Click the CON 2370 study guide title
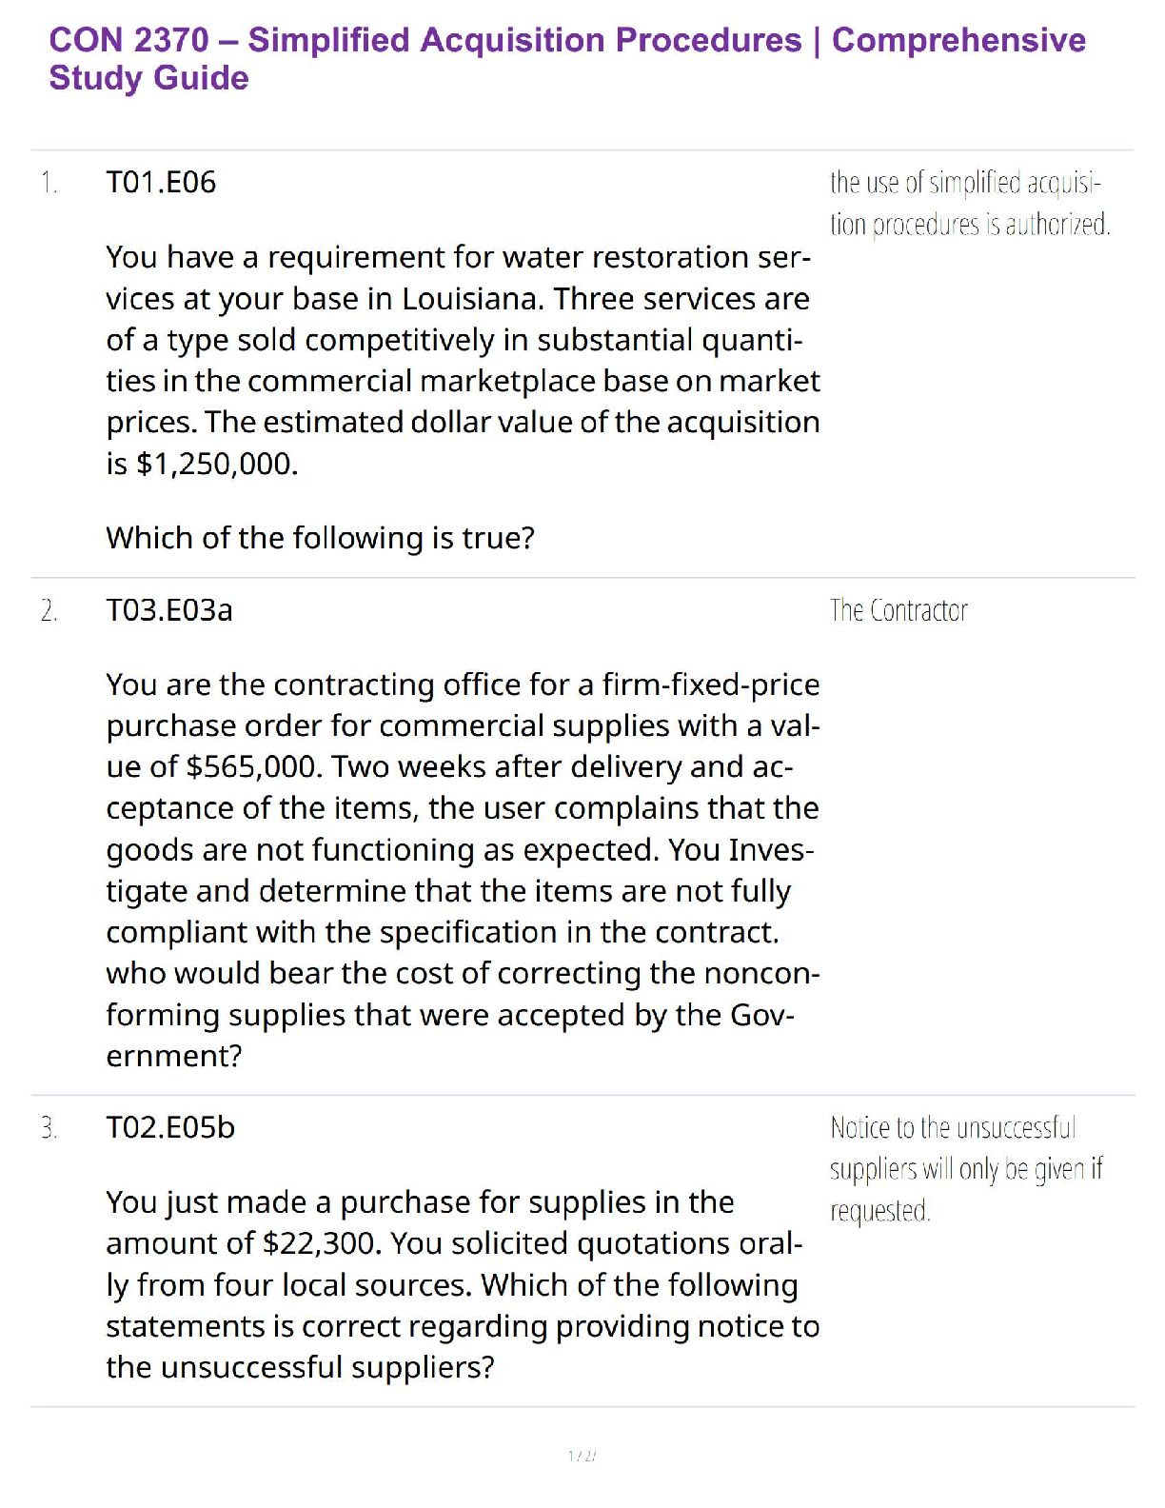Image resolution: width=1165 pixels, height=1508 pixels. point(566,40)
